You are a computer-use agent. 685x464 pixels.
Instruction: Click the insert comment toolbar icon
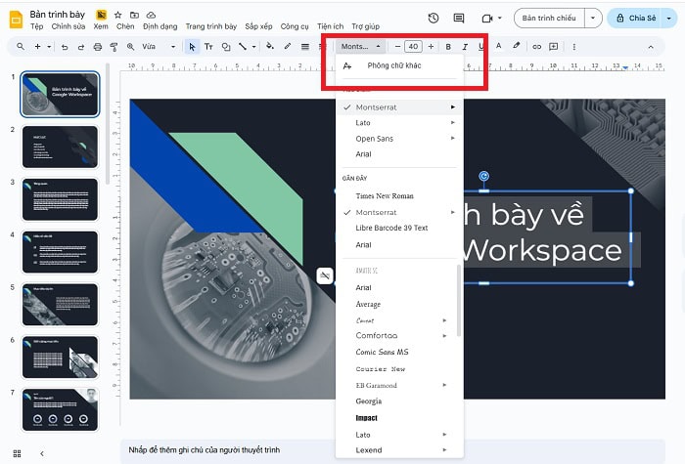pyautogui.click(x=554, y=46)
